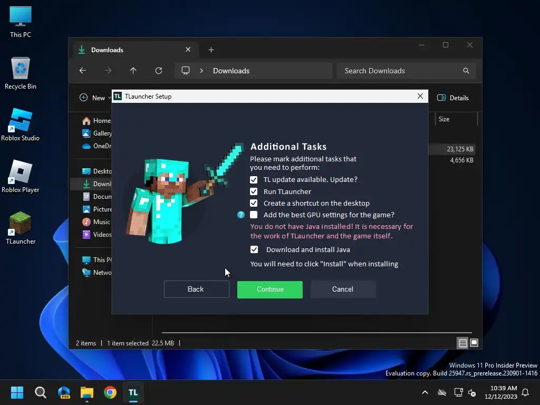Click the 4,656 KB file size cell

coord(462,160)
